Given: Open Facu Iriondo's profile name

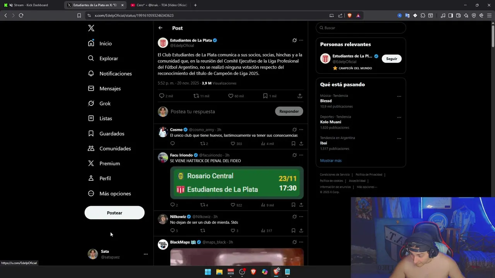Looking at the screenshot, I should [x=181, y=155].
